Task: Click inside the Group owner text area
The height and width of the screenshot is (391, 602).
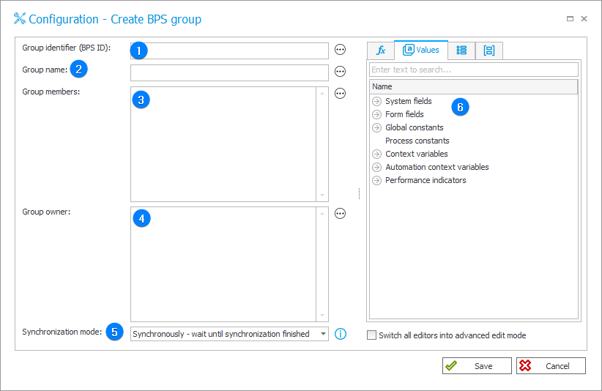Action: [223, 264]
